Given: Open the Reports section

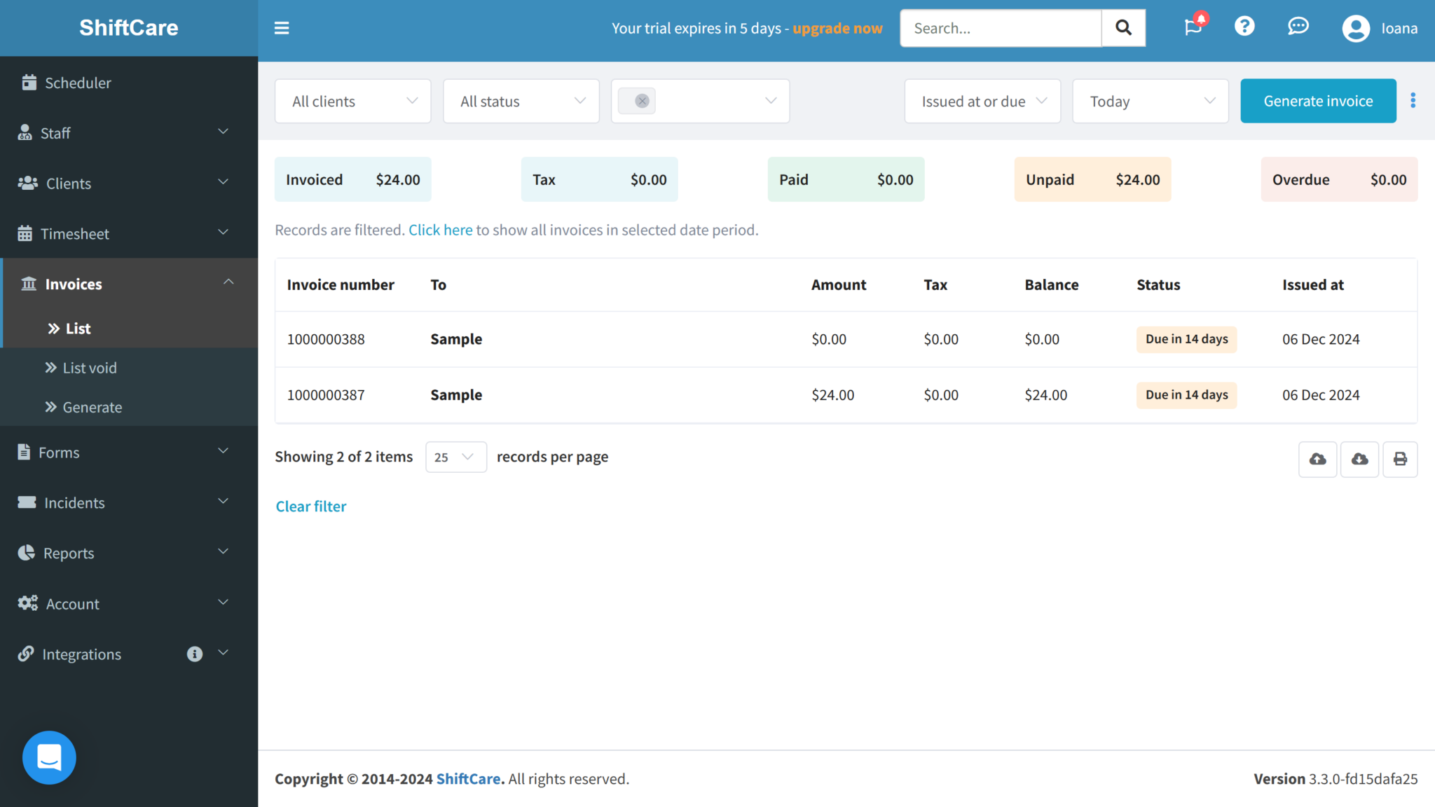Looking at the screenshot, I should pos(69,553).
